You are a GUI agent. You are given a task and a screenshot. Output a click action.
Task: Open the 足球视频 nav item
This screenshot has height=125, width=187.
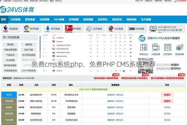pos(74,19)
